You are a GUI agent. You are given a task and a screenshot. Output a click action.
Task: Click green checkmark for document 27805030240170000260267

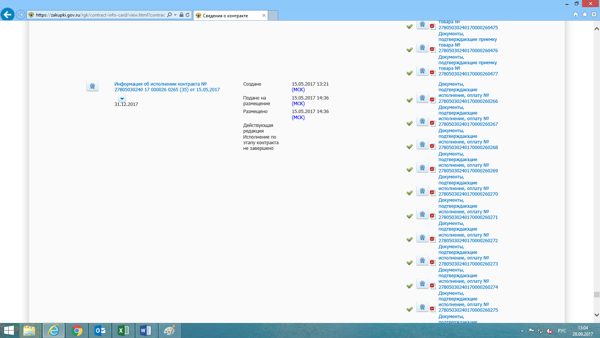[409, 123]
